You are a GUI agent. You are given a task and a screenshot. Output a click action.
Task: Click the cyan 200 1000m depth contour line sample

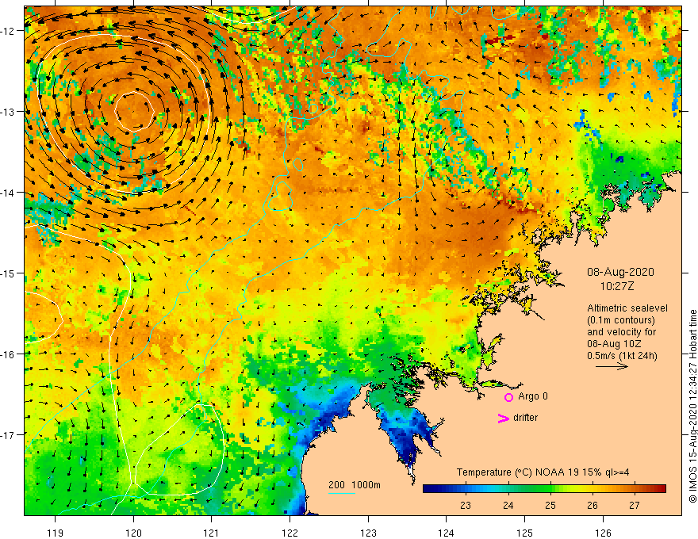click(341, 493)
